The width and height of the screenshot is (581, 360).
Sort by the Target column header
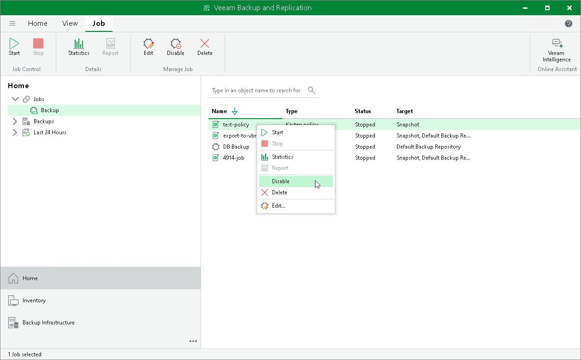405,111
